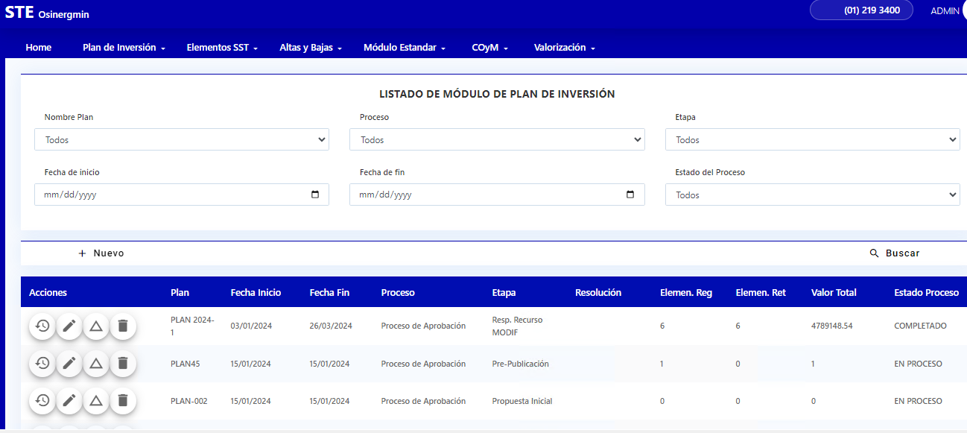Click the Estado Proceso column header
This screenshot has height=433, width=967.
(927, 293)
